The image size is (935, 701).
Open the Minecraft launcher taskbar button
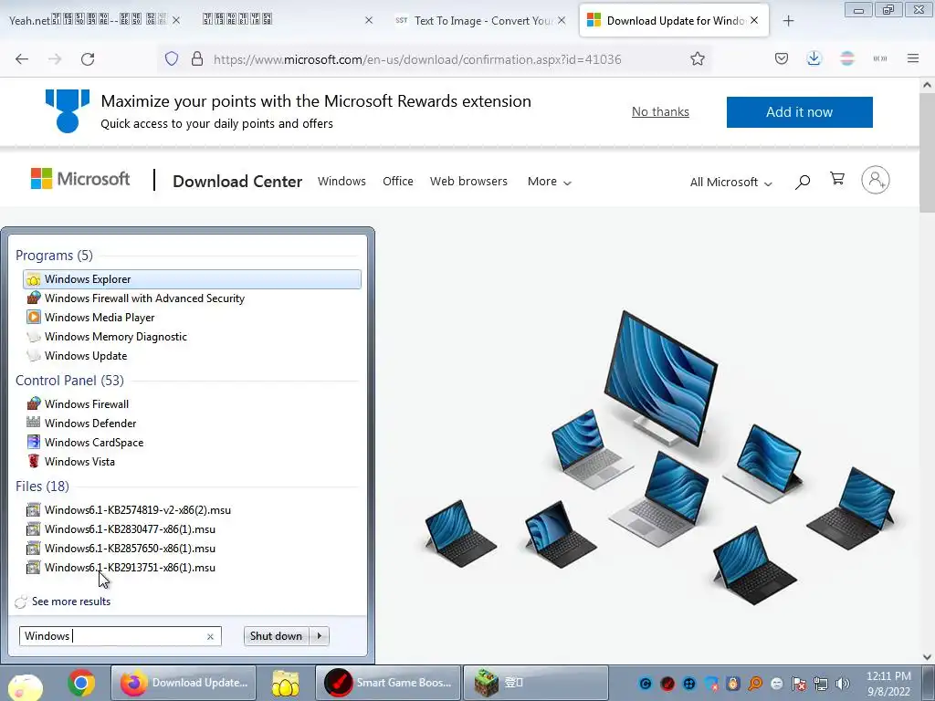pyautogui.click(x=535, y=683)
